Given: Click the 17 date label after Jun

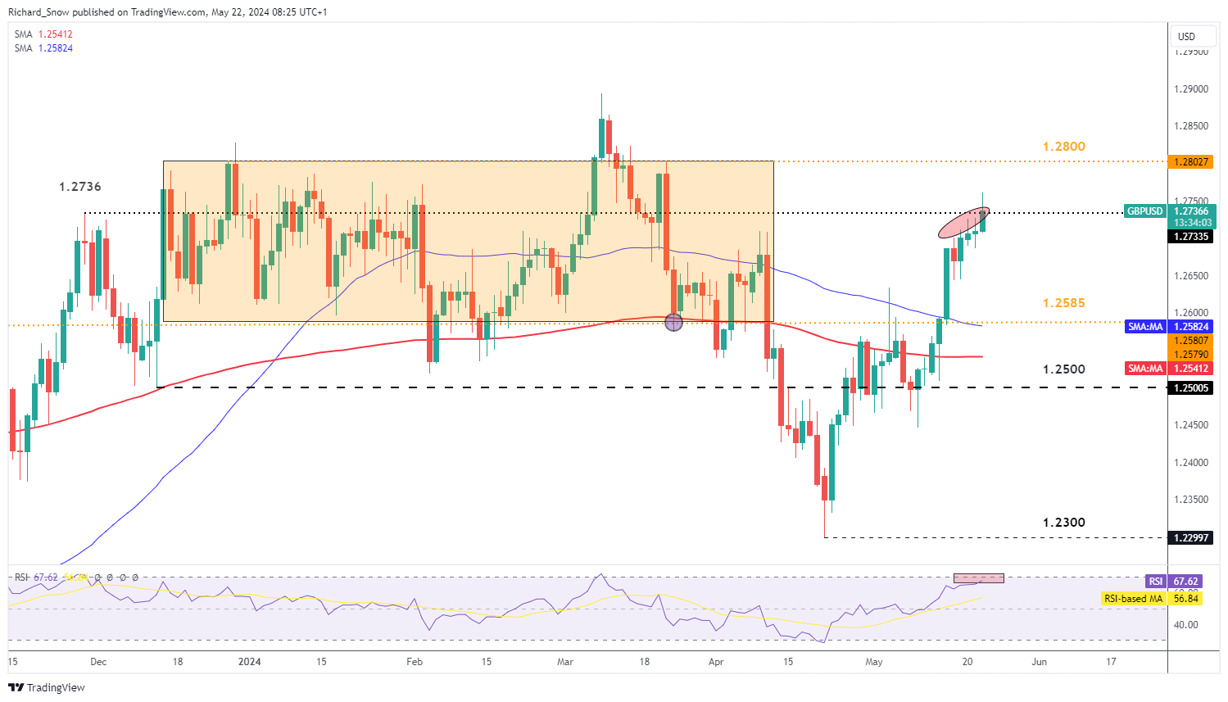Looking at the screenshot, I should point(1111,662).
